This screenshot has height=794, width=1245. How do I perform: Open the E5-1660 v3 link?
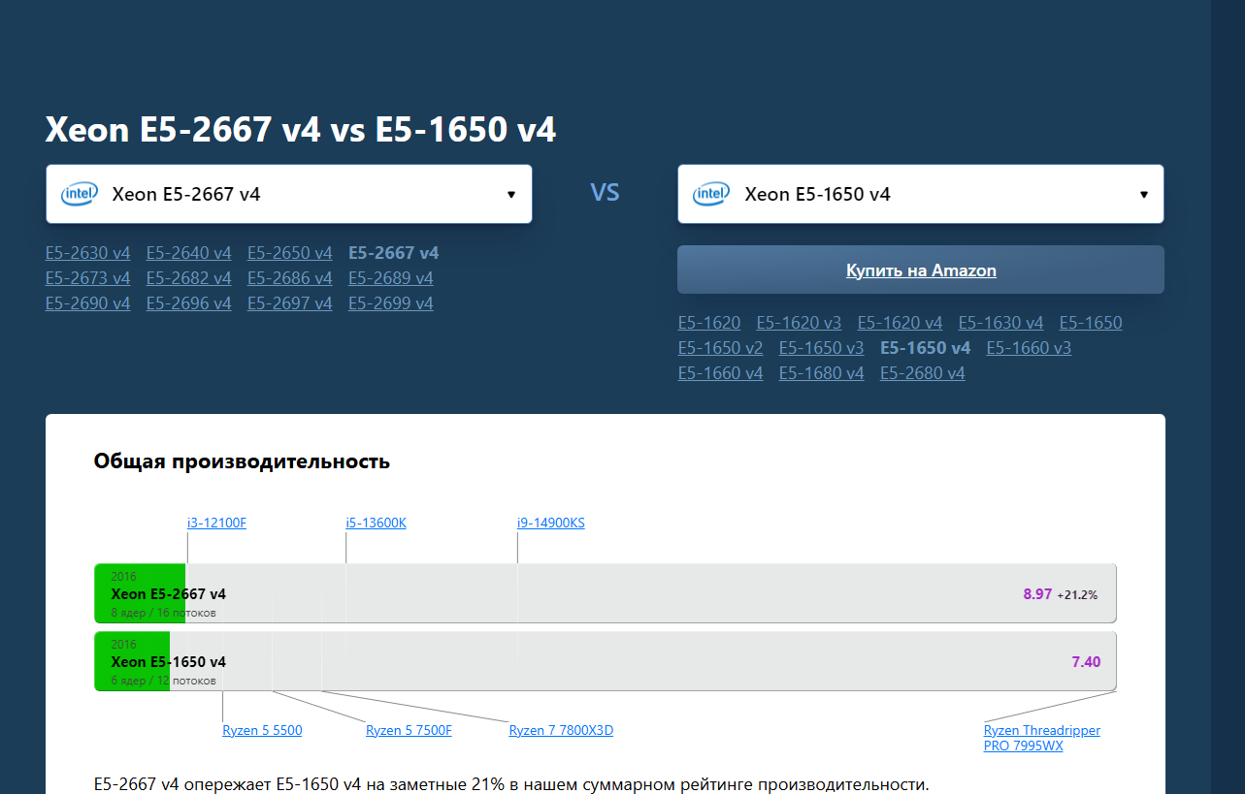[x=1029, y=348]
